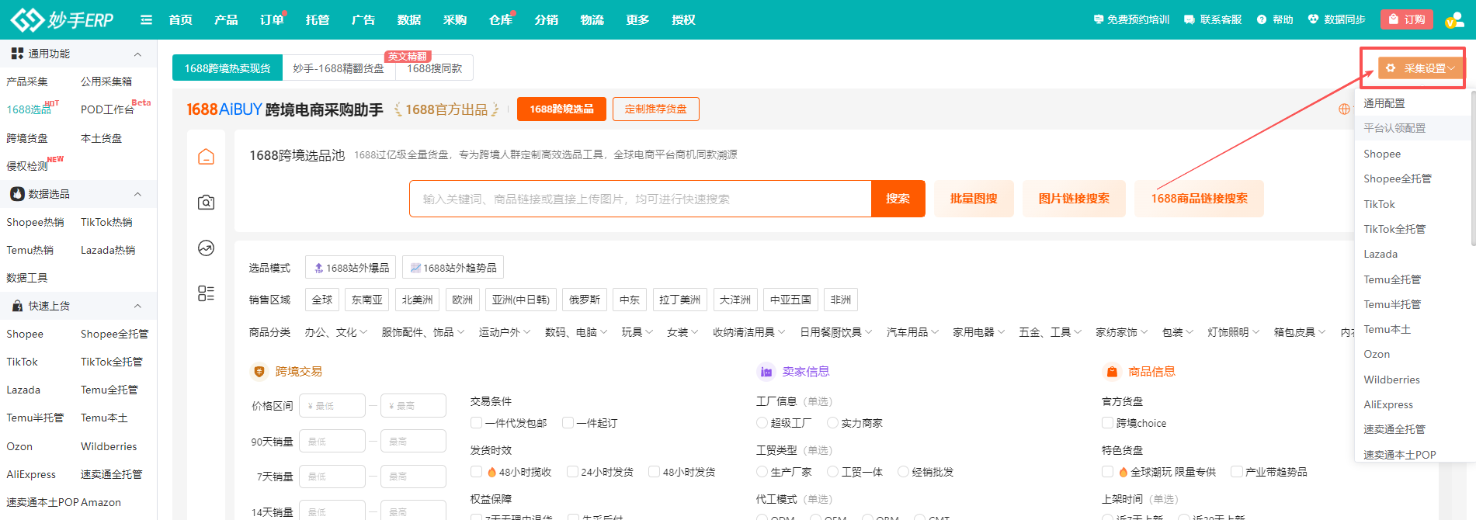Click the 1688跨境选品 orange button
The width and height of the screenshot is (1476, 520).
561,109
